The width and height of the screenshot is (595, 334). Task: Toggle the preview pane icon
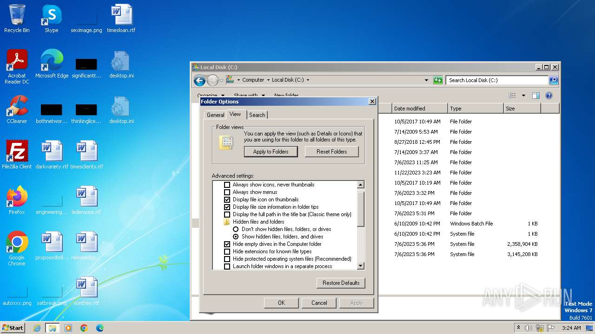tap(535, 96)
